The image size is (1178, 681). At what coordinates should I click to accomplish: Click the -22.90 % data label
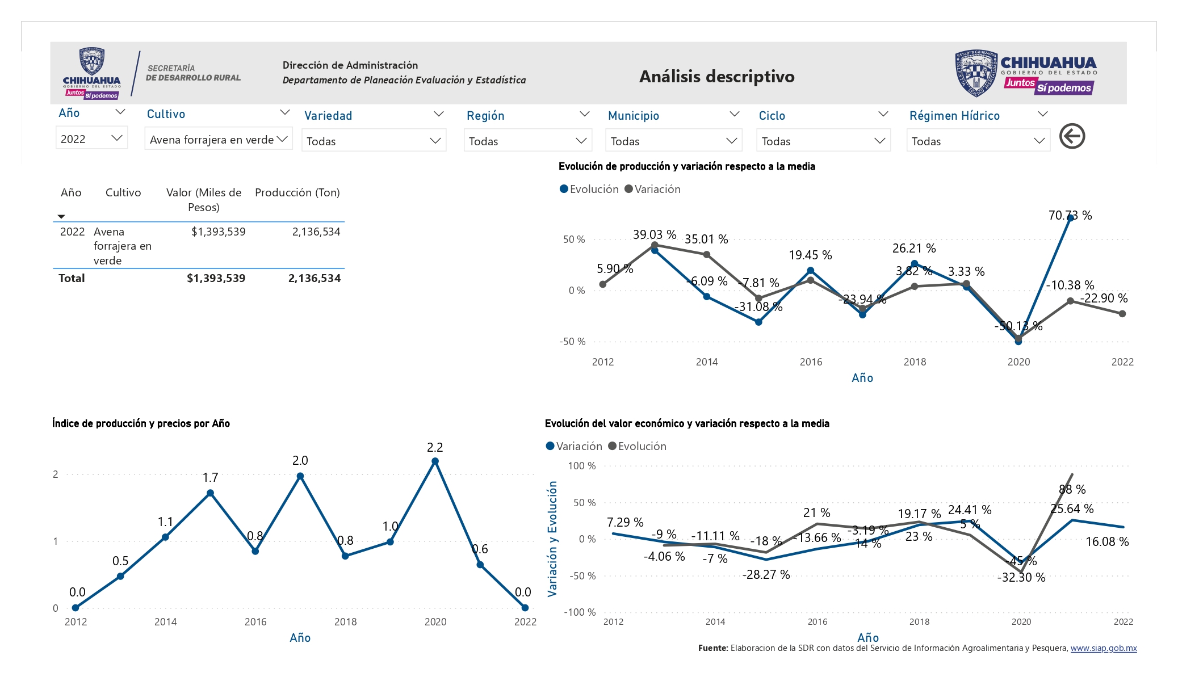click(1104, 298)
